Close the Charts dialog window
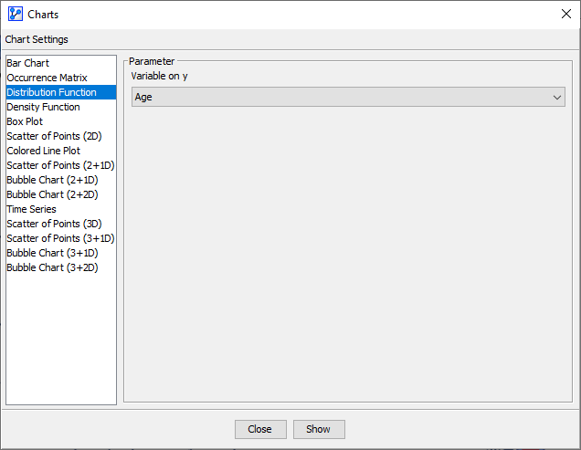 [x=565, y=14]
